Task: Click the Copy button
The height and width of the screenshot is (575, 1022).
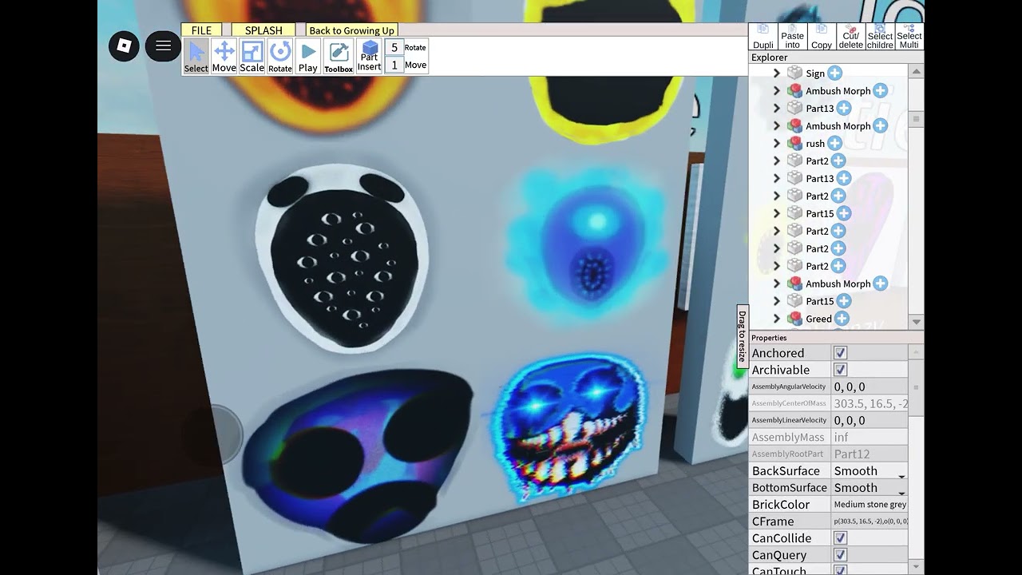Action: (822, 37)
